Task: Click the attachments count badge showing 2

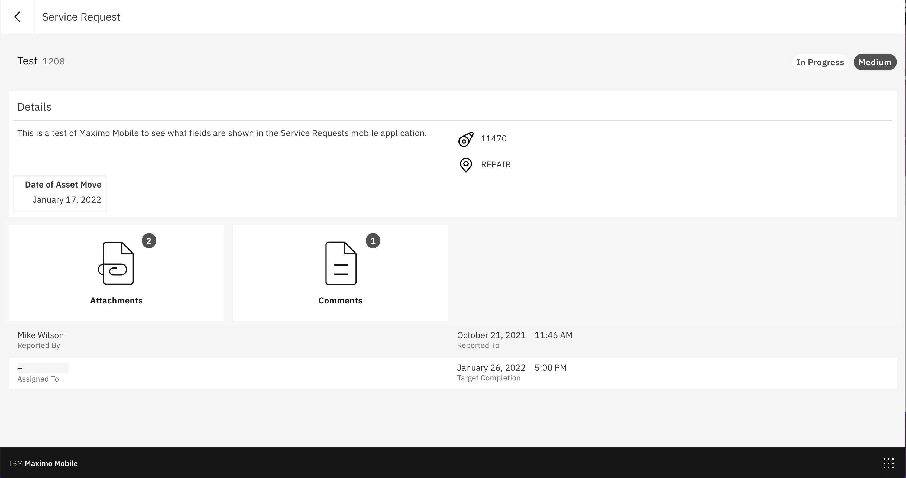Action: (149, 241)
